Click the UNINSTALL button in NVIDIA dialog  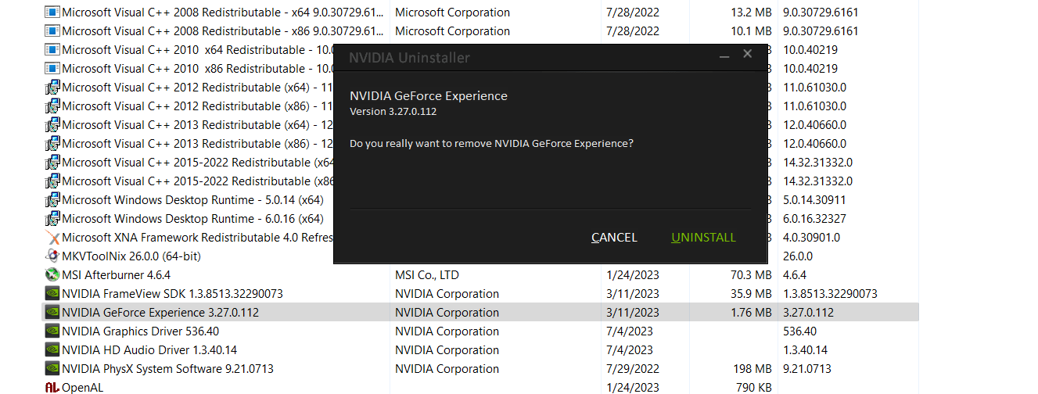click(703, 238)
